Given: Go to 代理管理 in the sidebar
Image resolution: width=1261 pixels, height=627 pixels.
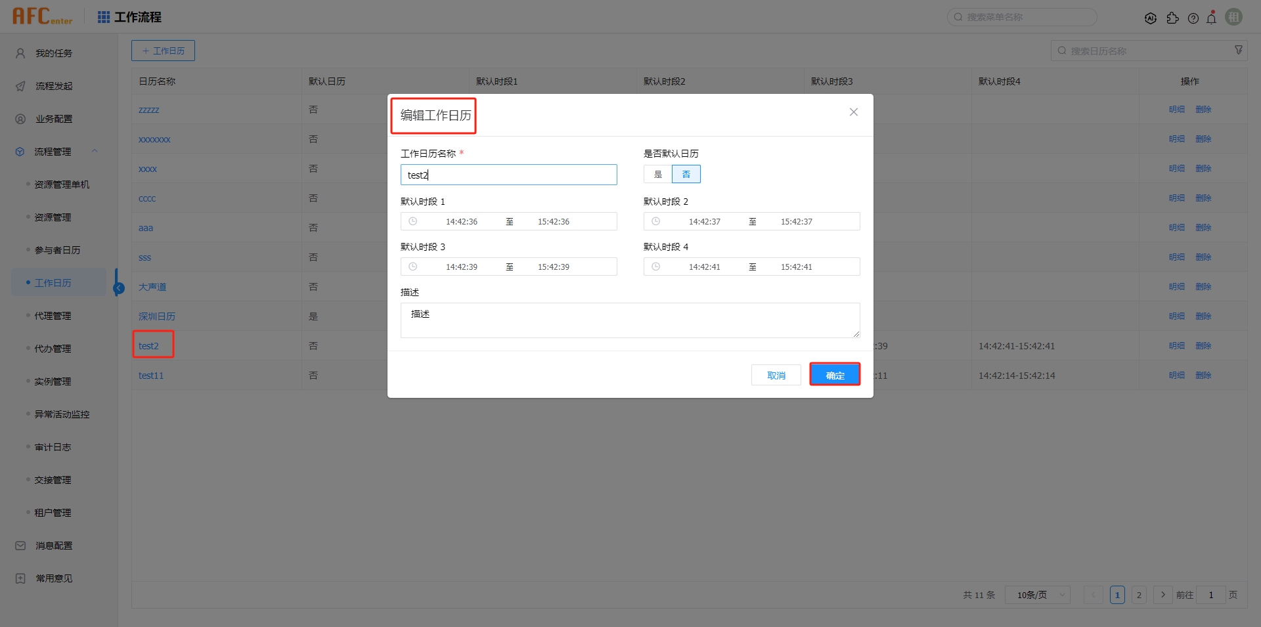Looking at the screenshot, I should pyautogui.click(x=53, y=316).
